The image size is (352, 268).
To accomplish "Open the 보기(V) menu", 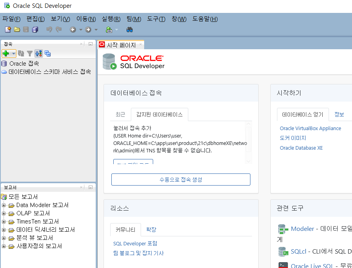I will point(61,19).
